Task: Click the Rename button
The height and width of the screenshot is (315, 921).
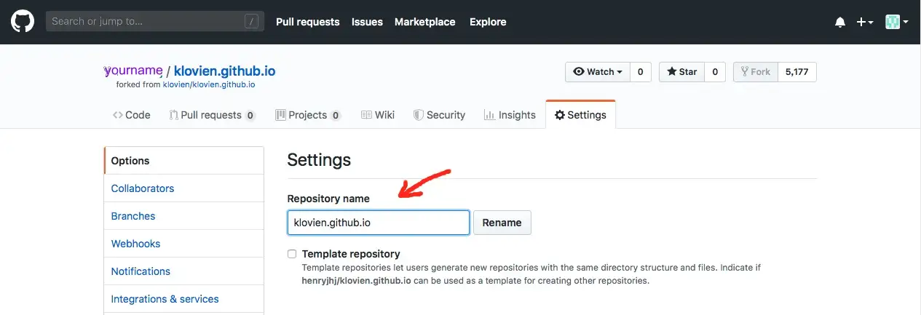Action: (502, 223)
